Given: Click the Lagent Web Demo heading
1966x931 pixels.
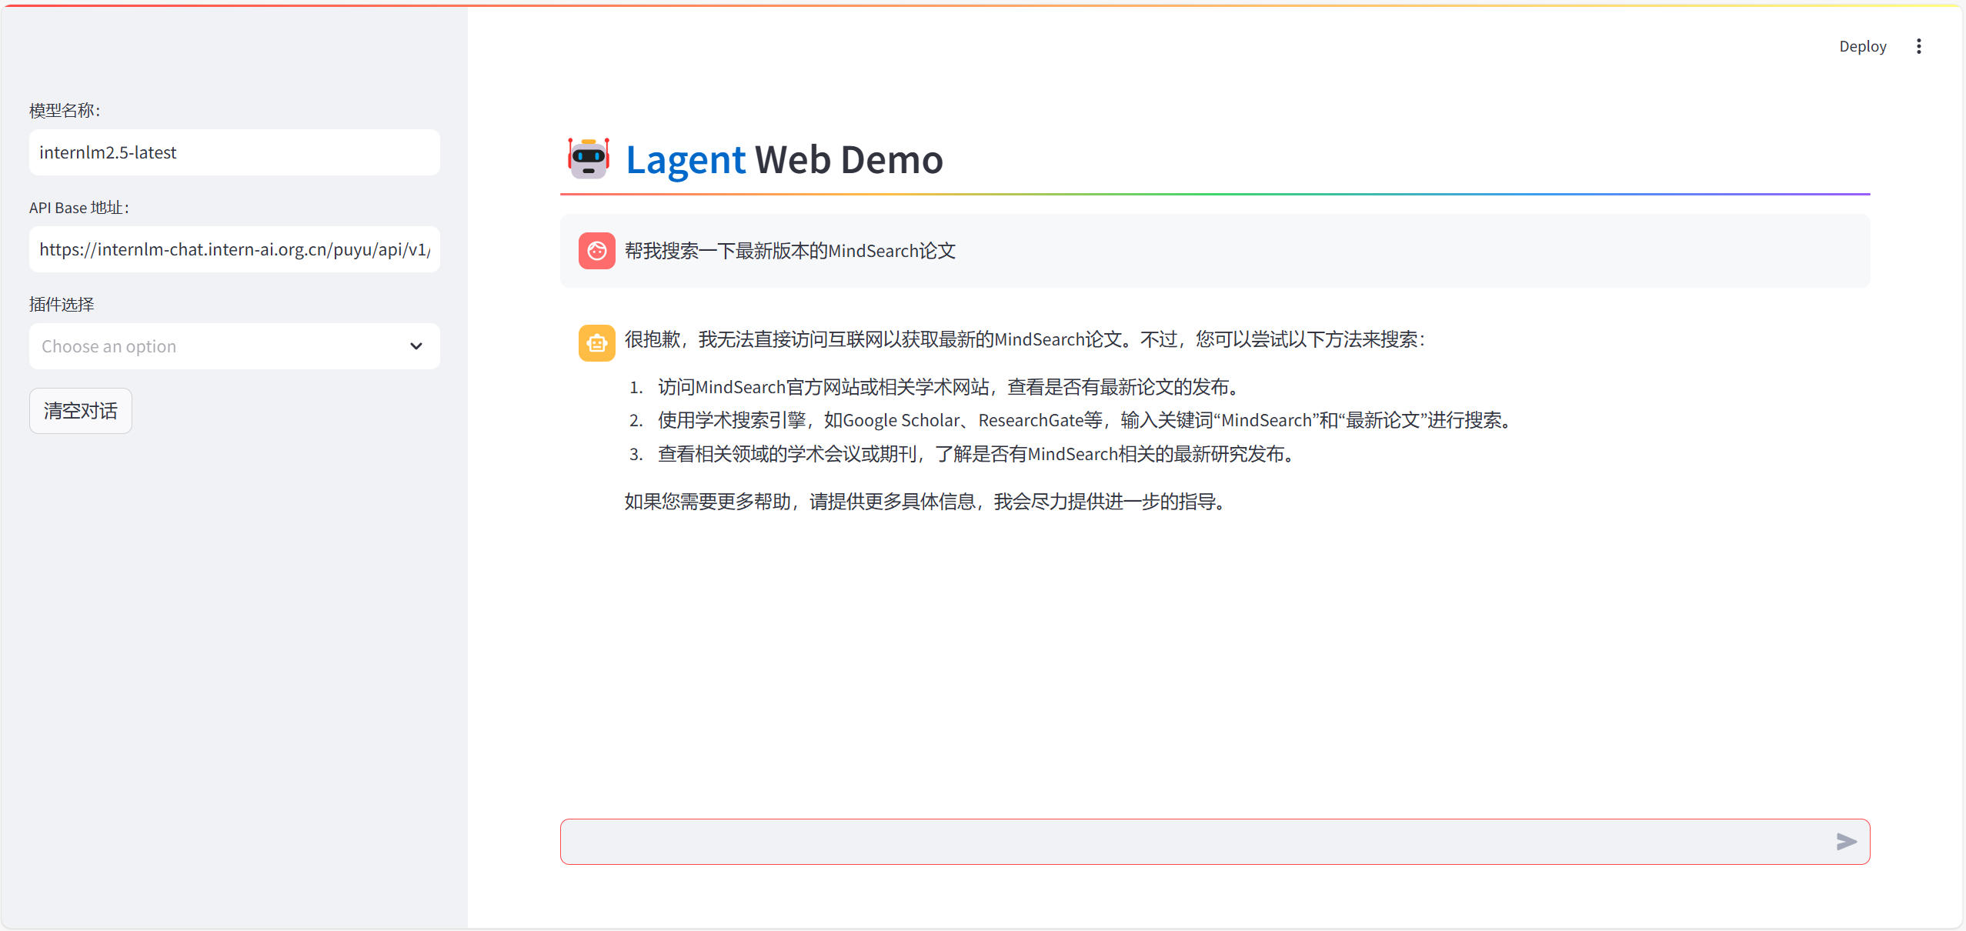Looking at the screenshot, I should [x=784, y=159].
